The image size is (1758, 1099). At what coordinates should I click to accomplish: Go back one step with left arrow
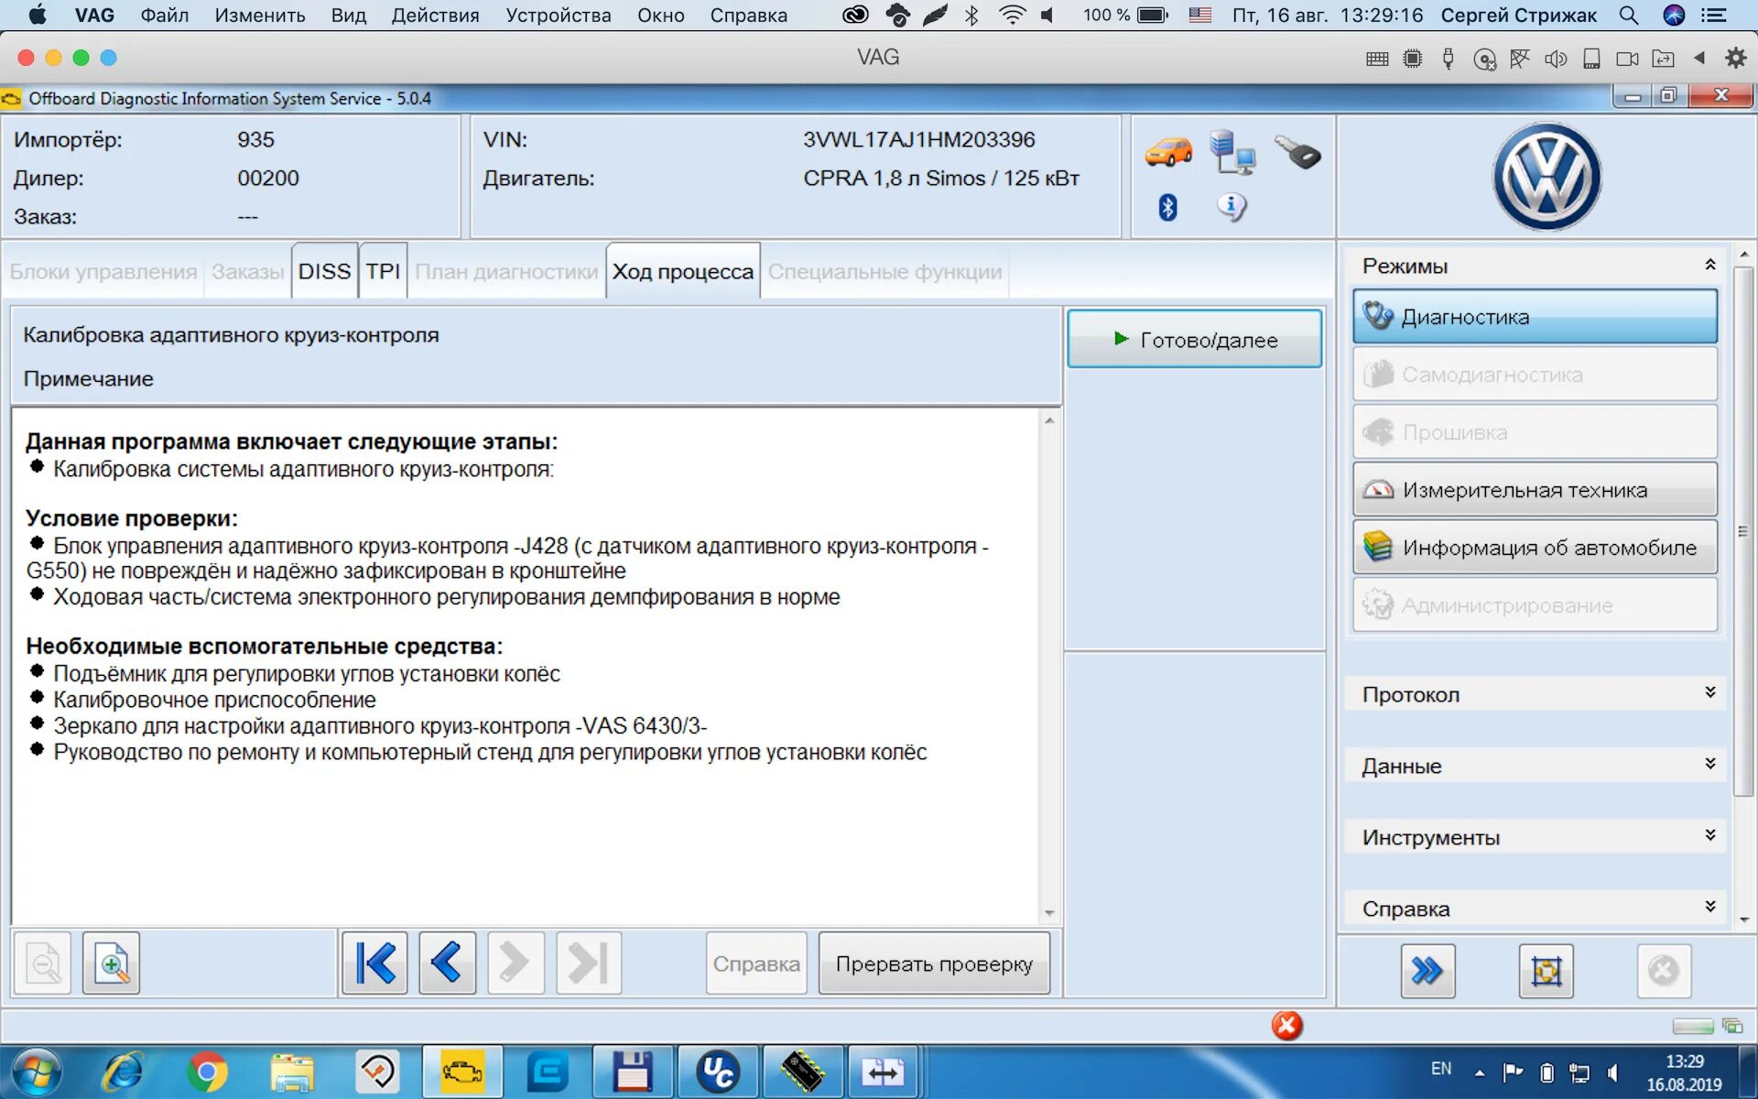pyautogui.click(x=447, y=963)
